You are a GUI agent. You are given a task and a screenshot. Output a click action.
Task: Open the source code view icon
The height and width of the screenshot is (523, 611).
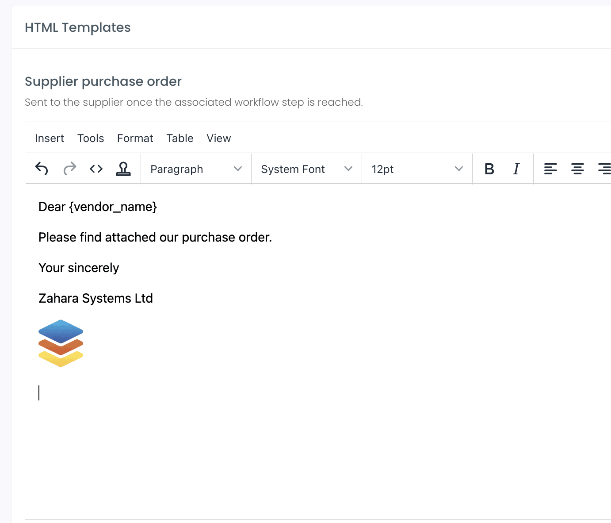[x=96, y=169]
